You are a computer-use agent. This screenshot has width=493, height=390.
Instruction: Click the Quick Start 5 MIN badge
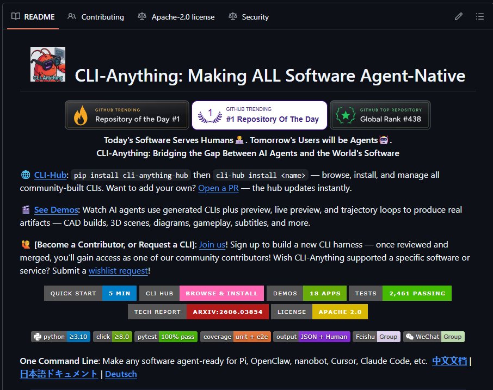click(x=90, y=293)
